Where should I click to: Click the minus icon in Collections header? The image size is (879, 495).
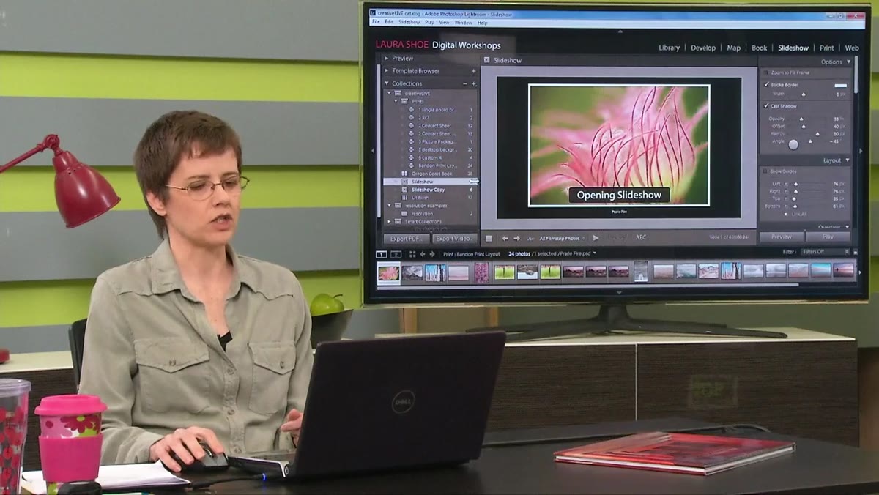465,83
